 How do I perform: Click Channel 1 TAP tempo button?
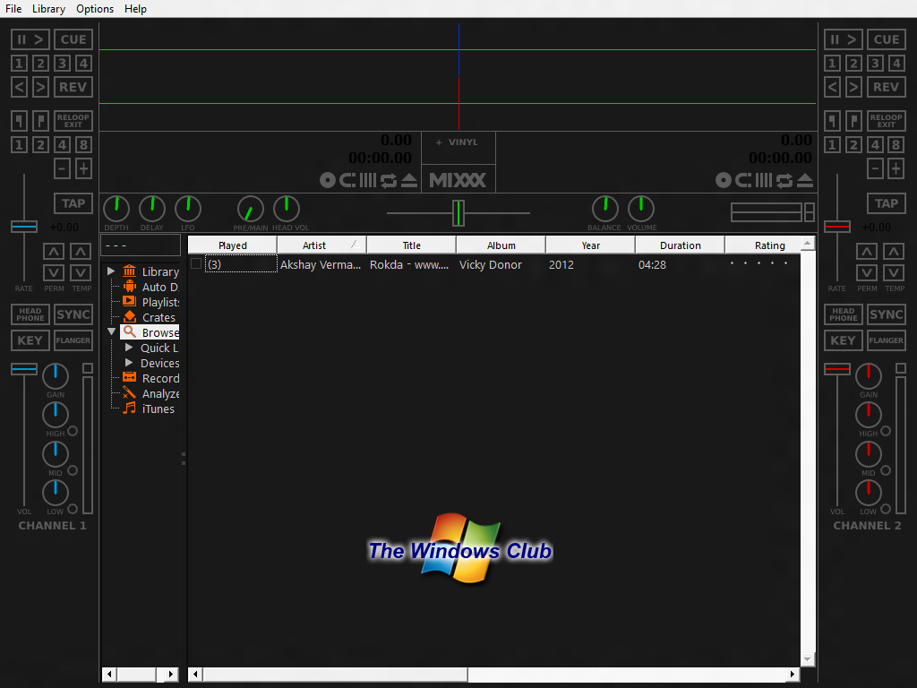click(73, 203)
